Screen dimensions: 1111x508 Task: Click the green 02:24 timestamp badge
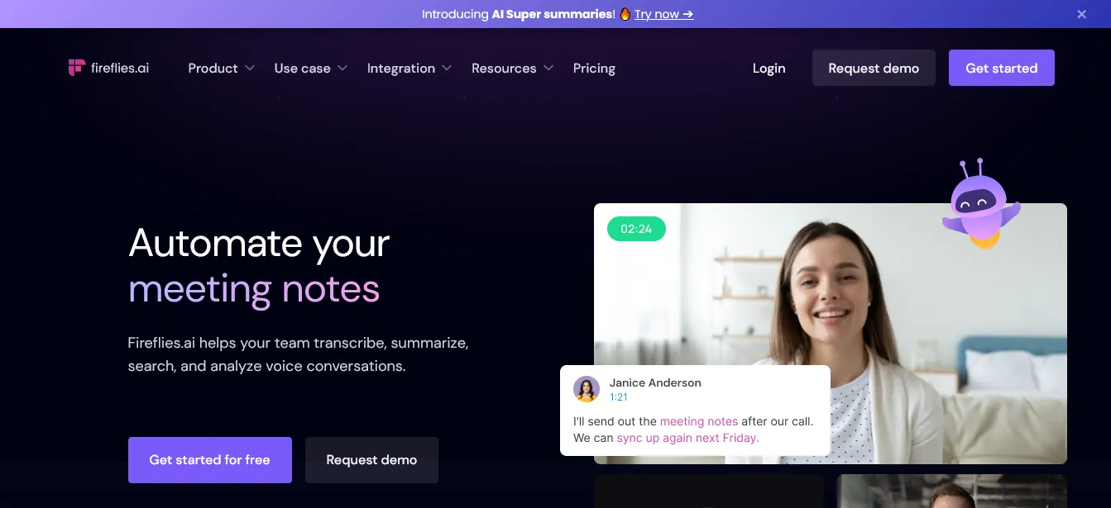(x=635, y=229)
